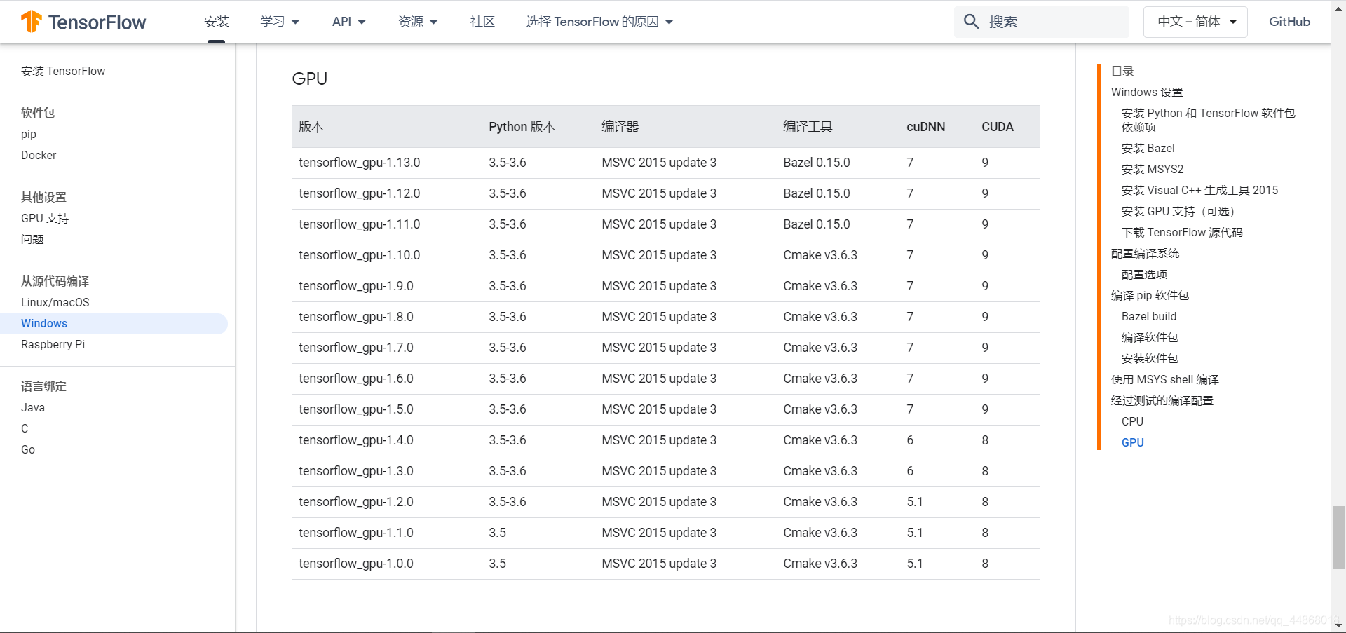Click the Python 版本 column header

(522, 127)
